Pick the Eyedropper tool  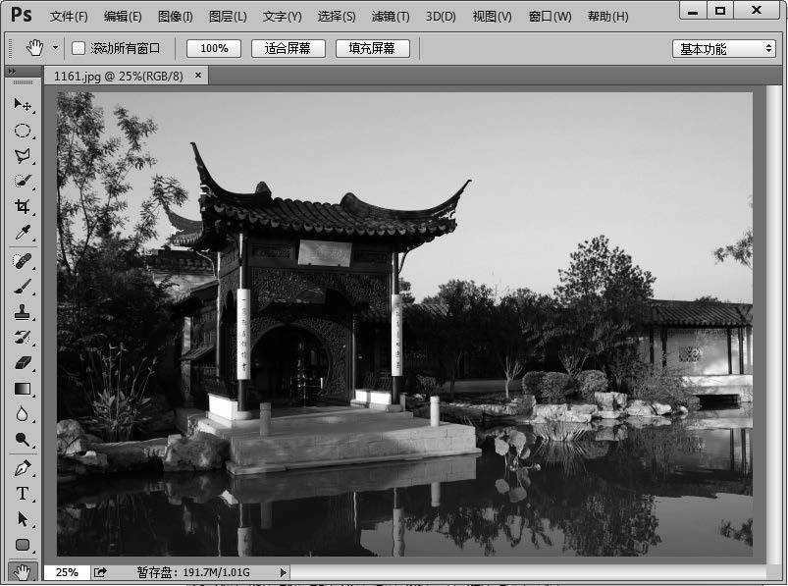point(22,233)
